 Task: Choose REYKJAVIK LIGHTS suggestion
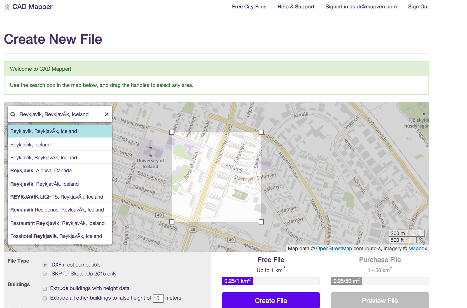coord(60,197)
